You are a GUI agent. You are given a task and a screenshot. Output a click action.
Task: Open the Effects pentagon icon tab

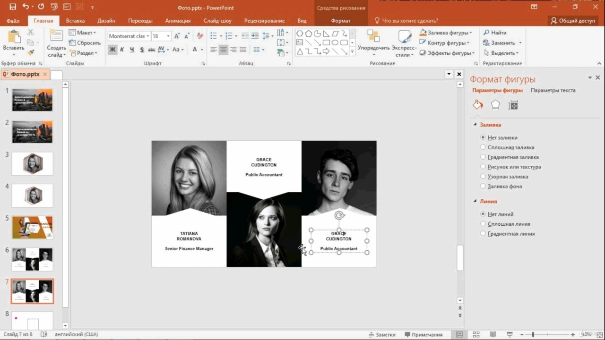click(495, 105)
